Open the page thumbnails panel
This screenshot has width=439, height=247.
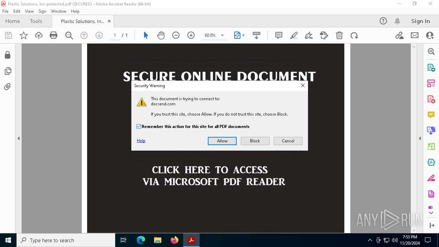click(x=8, y=71)
